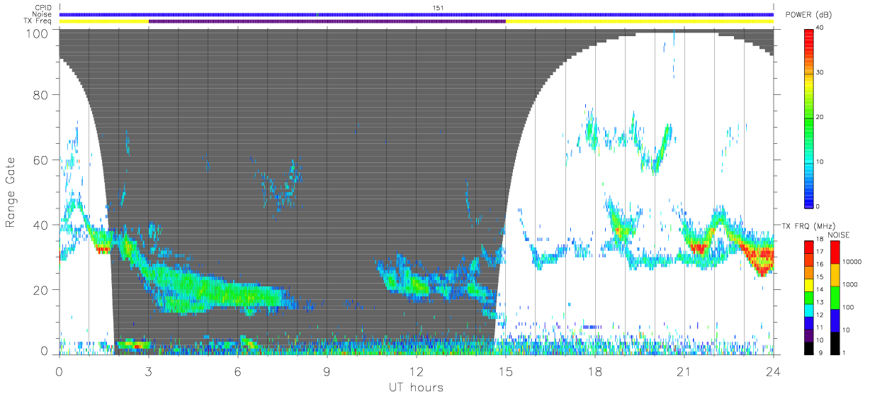
Task: Click the 80 tick on Range Gate axis
Action: click(x=41, y=95)
